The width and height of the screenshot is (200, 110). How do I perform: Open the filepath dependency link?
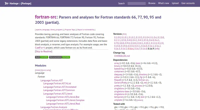click(x=118, y=80)
